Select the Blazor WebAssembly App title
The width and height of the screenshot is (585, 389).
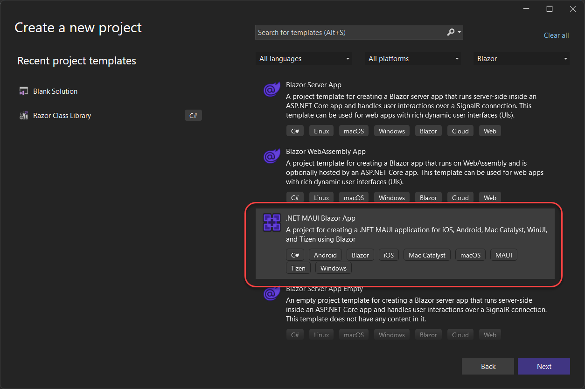tap(326, 152)
